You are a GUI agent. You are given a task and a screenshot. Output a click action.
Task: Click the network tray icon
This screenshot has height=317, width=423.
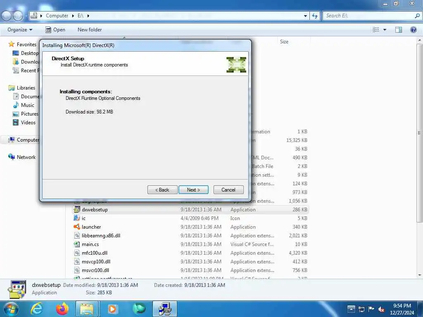pyautogui.click(x=361, y=309)
